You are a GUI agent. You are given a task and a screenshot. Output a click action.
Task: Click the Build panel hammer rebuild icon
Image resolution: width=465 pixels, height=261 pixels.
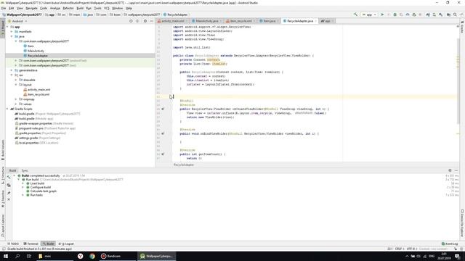click(9, 177)
